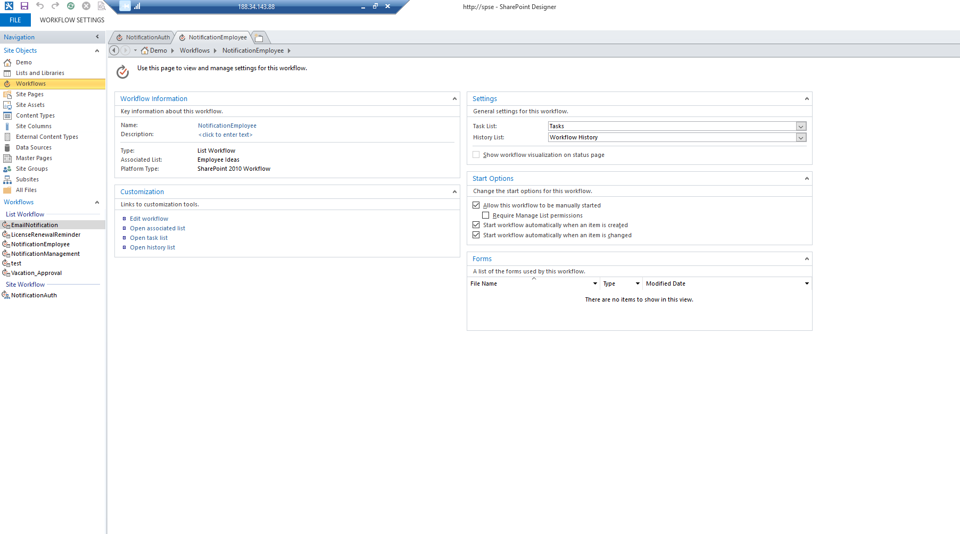Click the Open history list link
Screen dimensions: 960x534
[152, 247]
